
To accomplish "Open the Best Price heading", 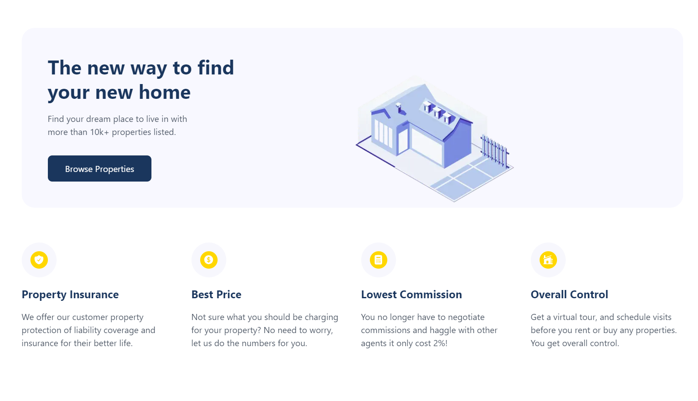I will [x=216, y=295].
